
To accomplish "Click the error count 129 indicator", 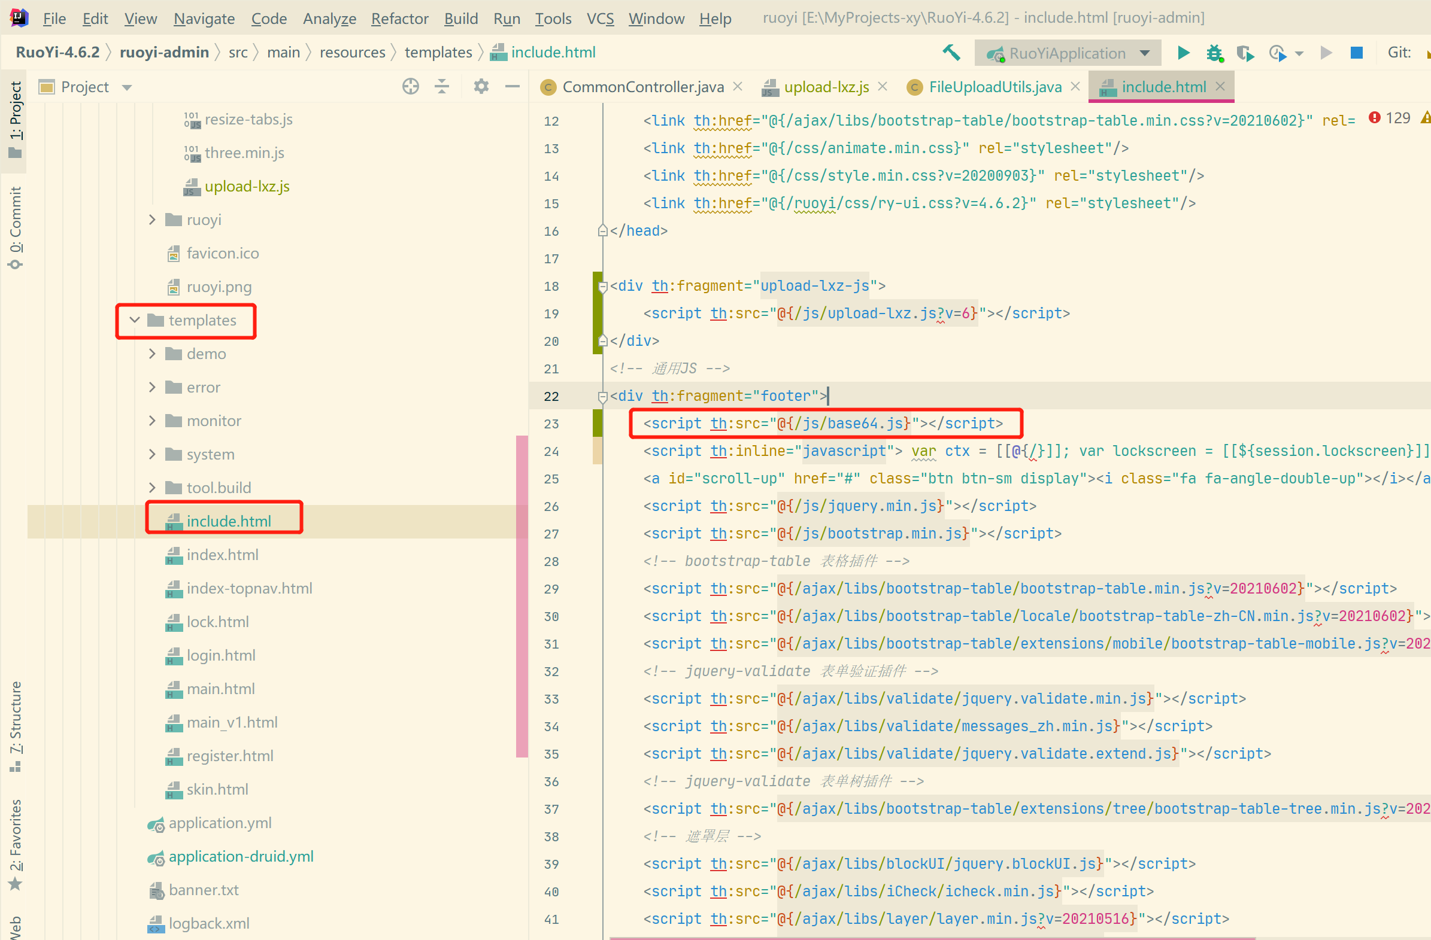I will point(1389,118).
